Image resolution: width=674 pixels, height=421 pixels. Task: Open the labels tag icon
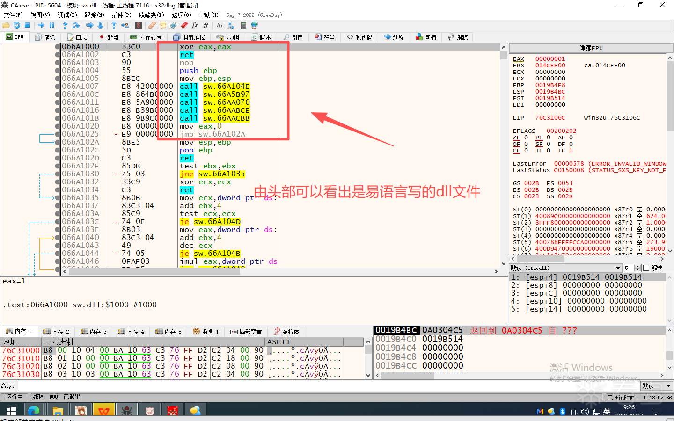point(174,25)
